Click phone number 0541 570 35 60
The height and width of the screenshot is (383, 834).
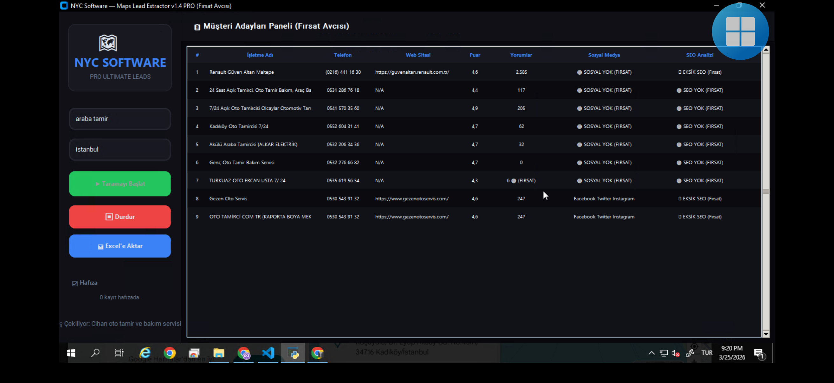343,108
